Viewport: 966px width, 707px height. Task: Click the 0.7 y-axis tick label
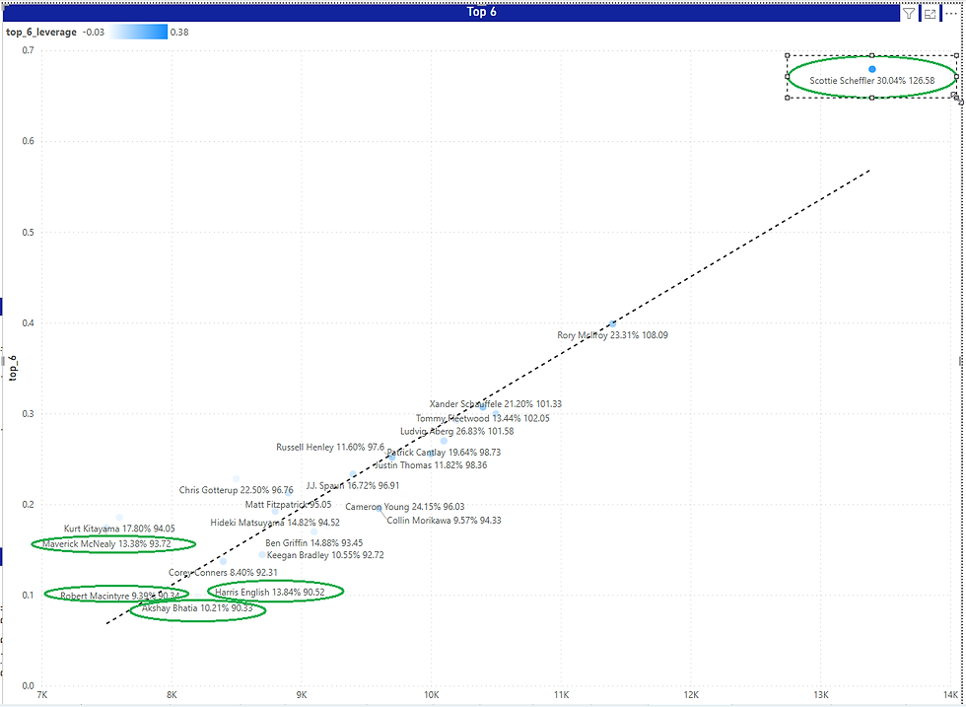coord(29,50)
